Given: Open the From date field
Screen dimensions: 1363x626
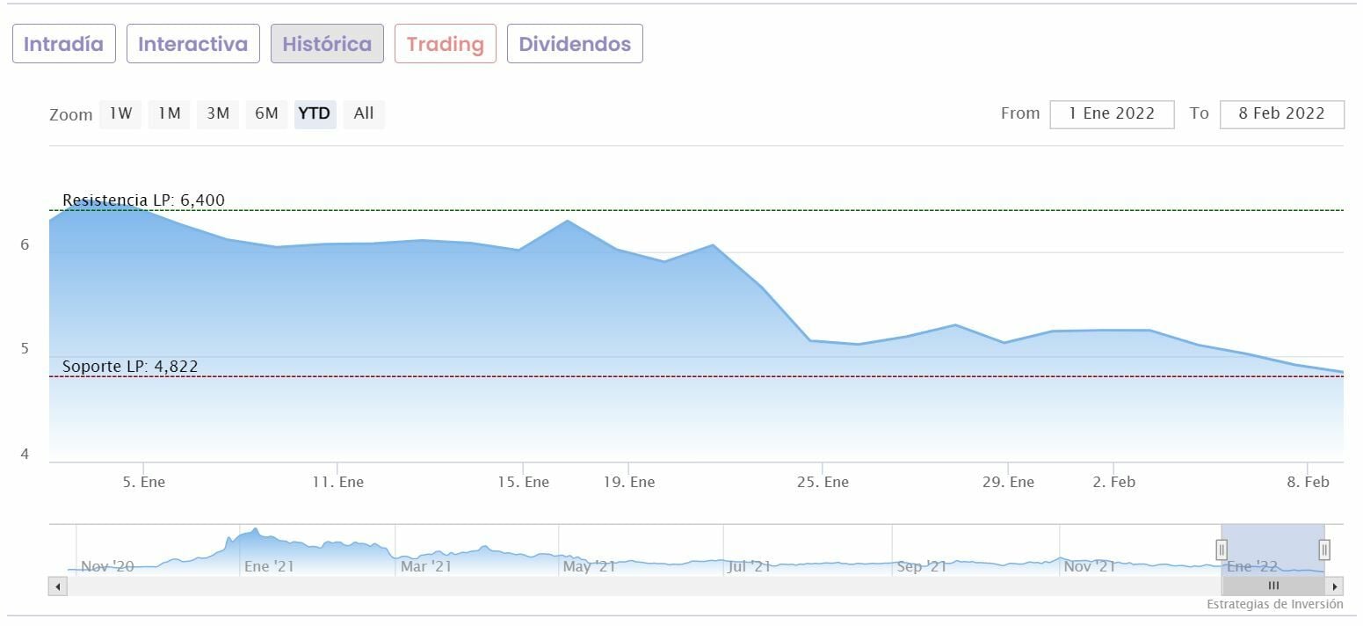Looking at the screenshot, I should [1112, 114].
